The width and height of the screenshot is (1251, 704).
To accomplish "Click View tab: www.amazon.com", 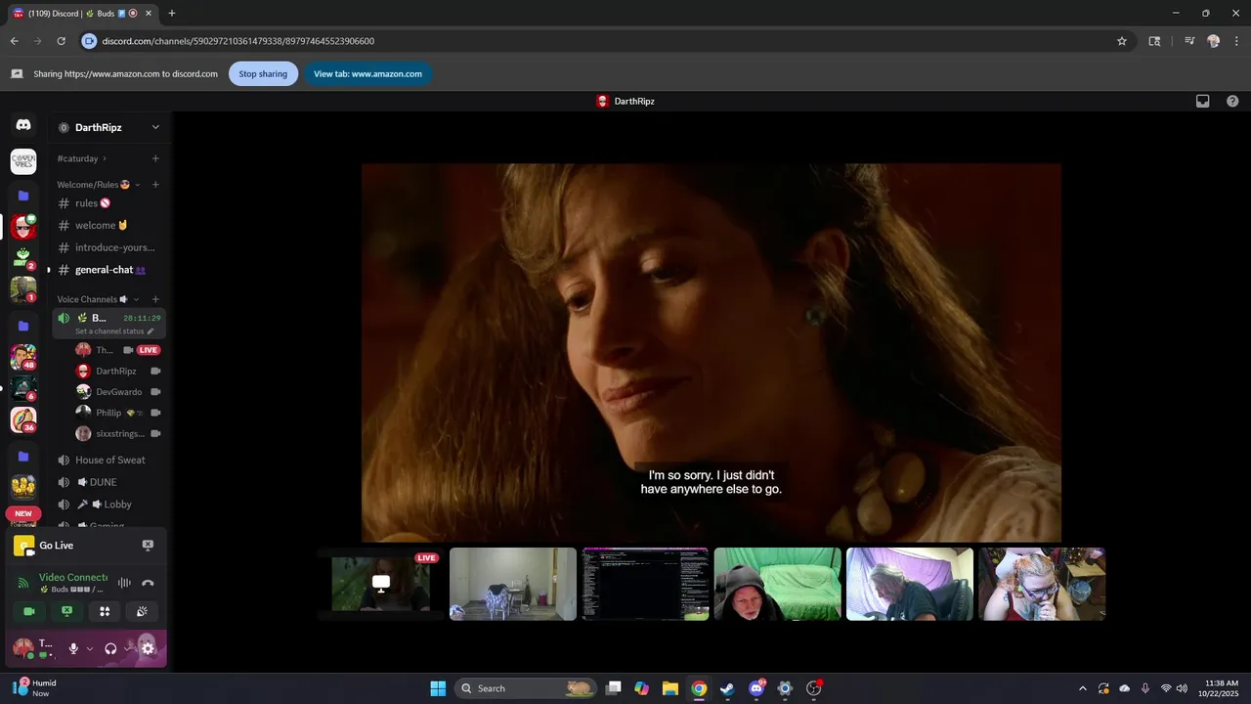I will coord(367,73).
